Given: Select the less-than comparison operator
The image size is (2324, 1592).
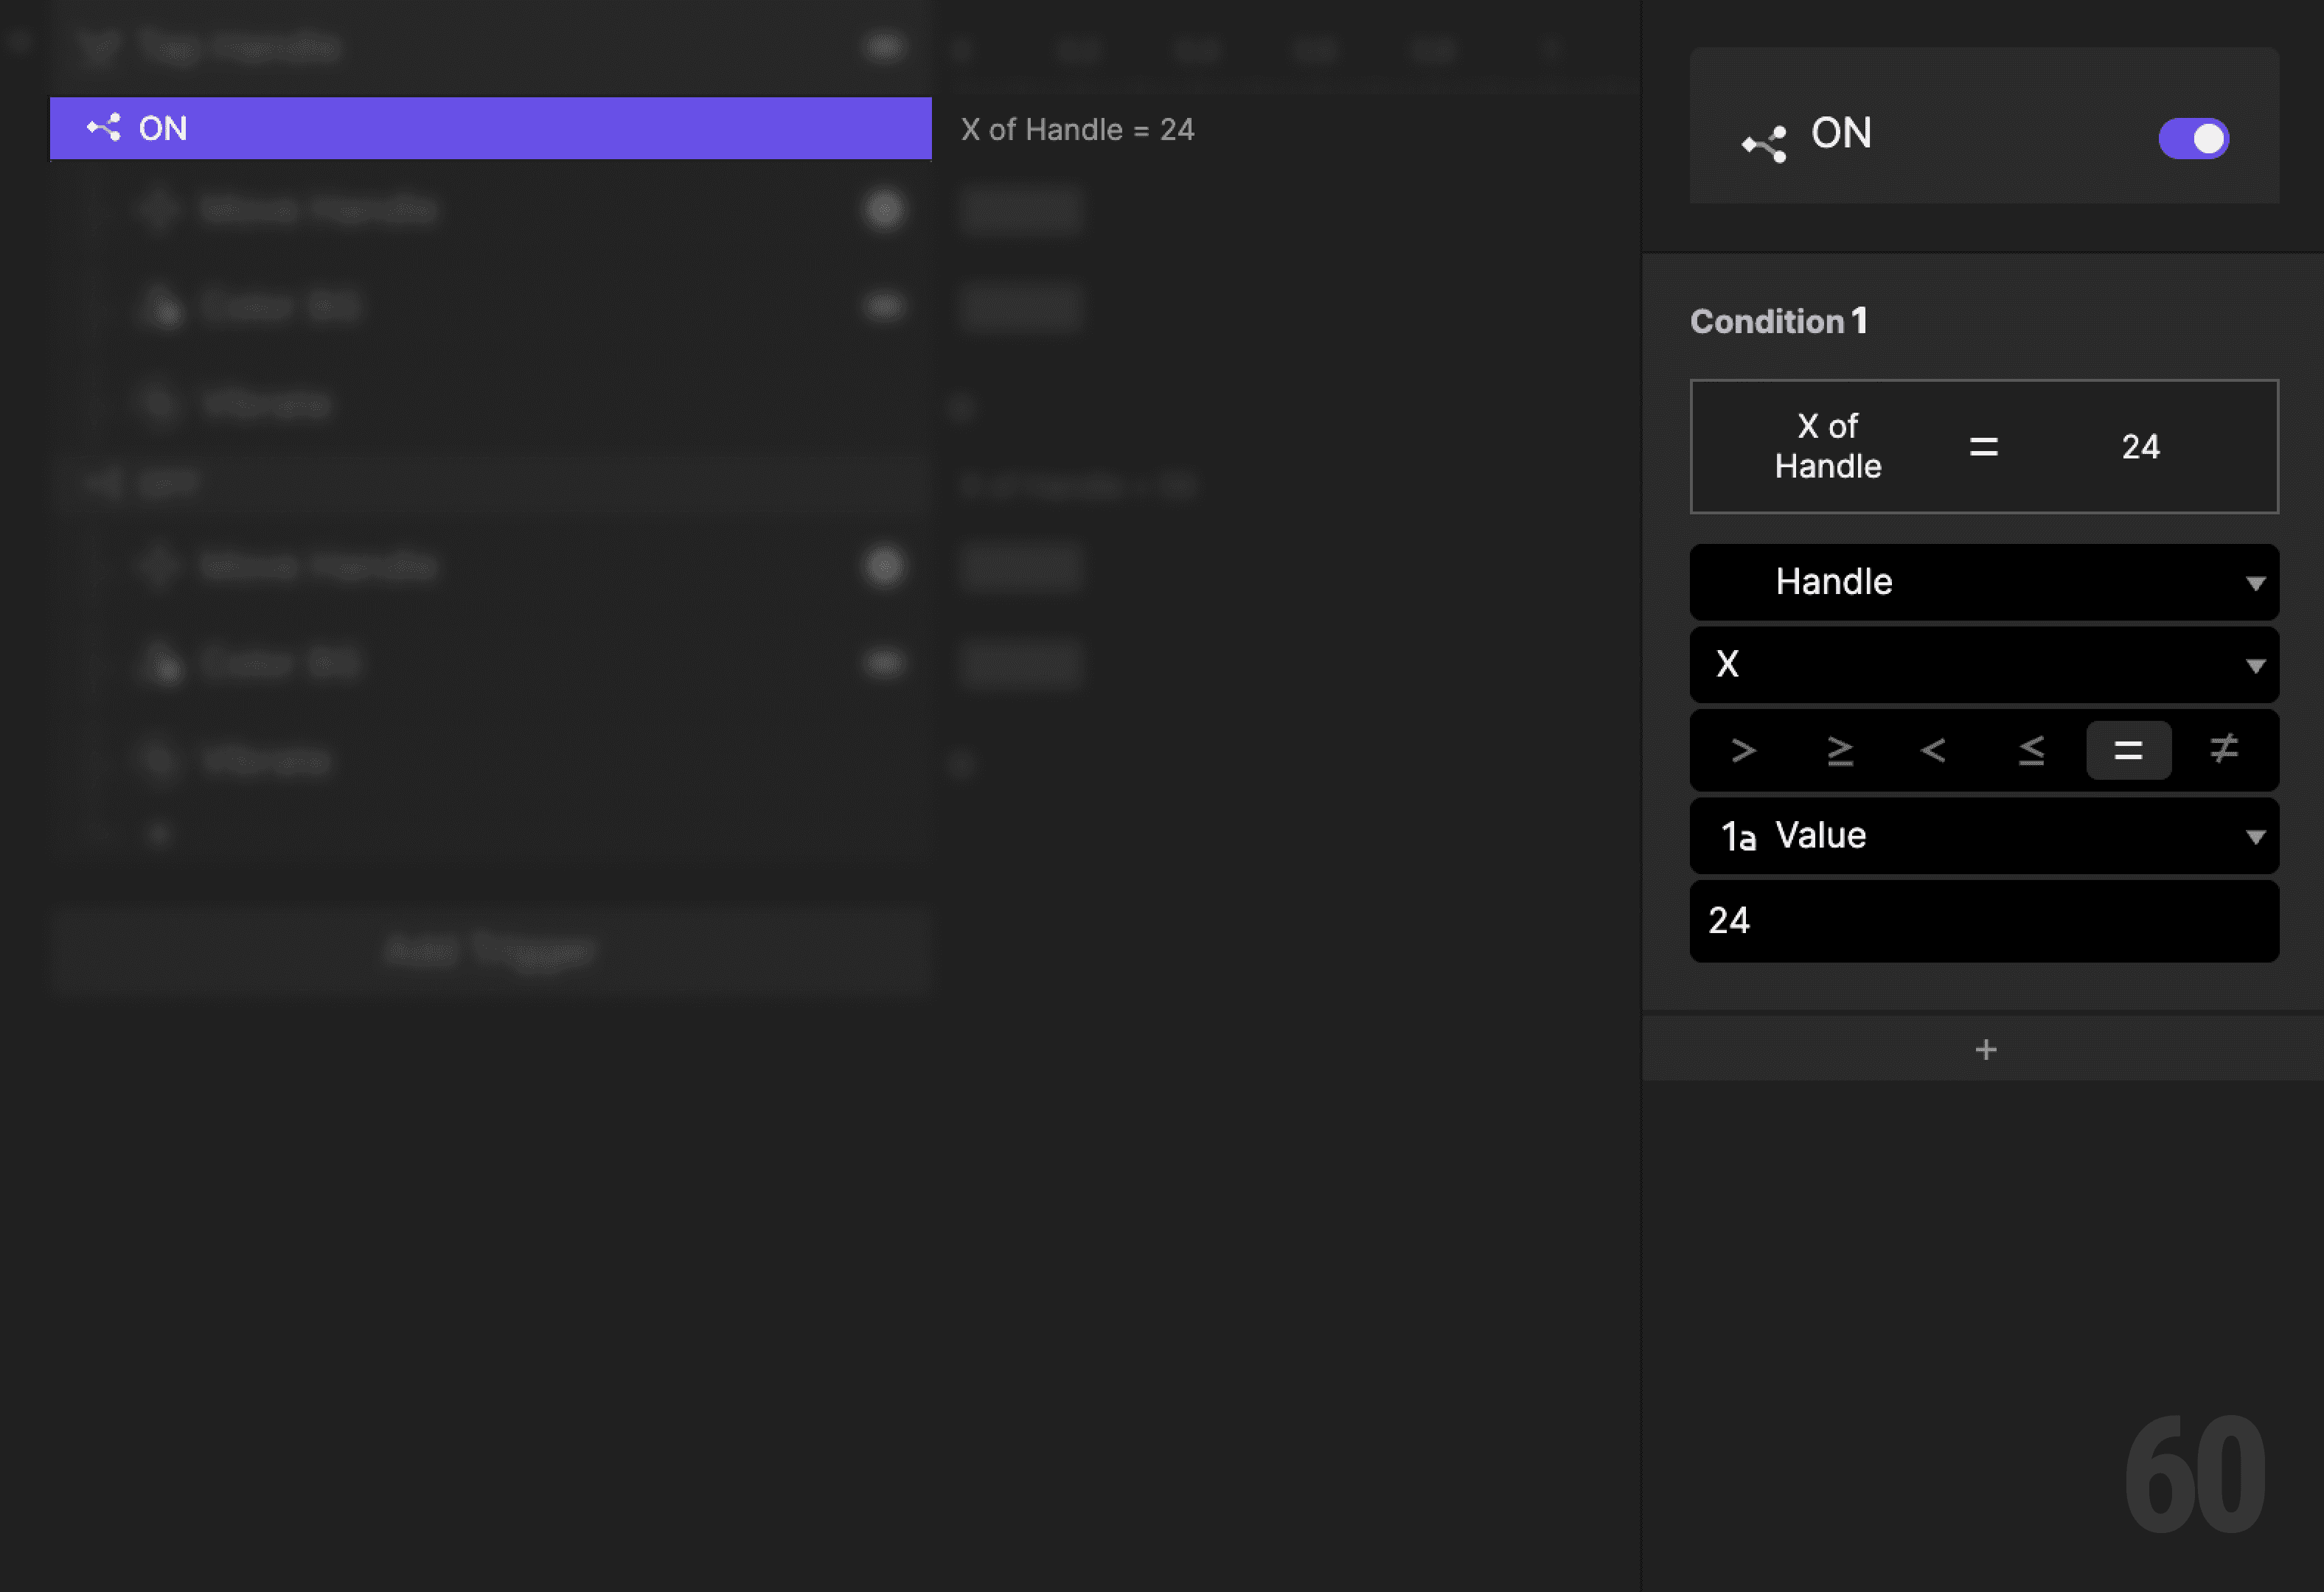Looking at the screenshot, I should tap(1935, 750).
